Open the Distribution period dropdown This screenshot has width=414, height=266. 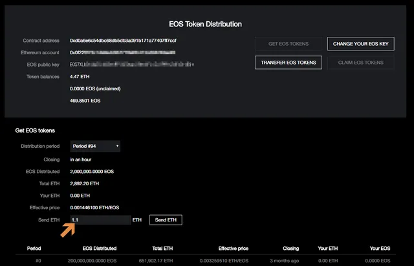(x=95, y=146)
